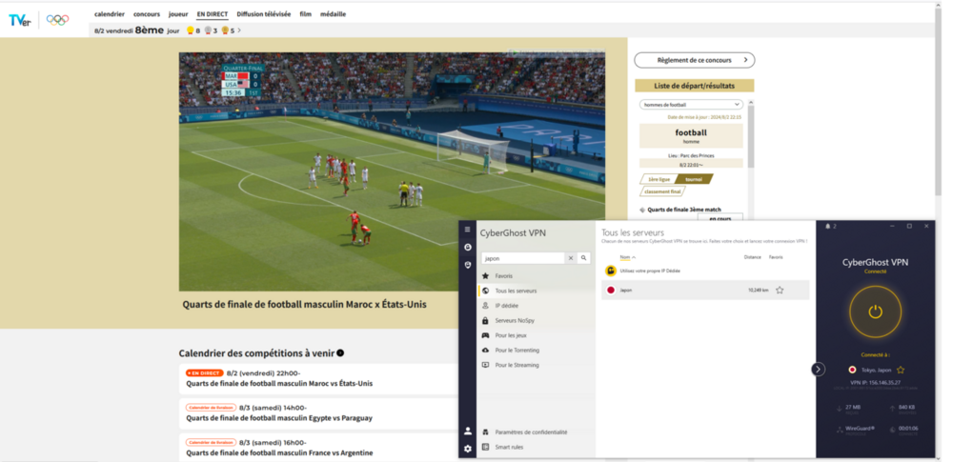
Task: Click the Japan flag icon in server list
Action: click(x=611, y=291)
